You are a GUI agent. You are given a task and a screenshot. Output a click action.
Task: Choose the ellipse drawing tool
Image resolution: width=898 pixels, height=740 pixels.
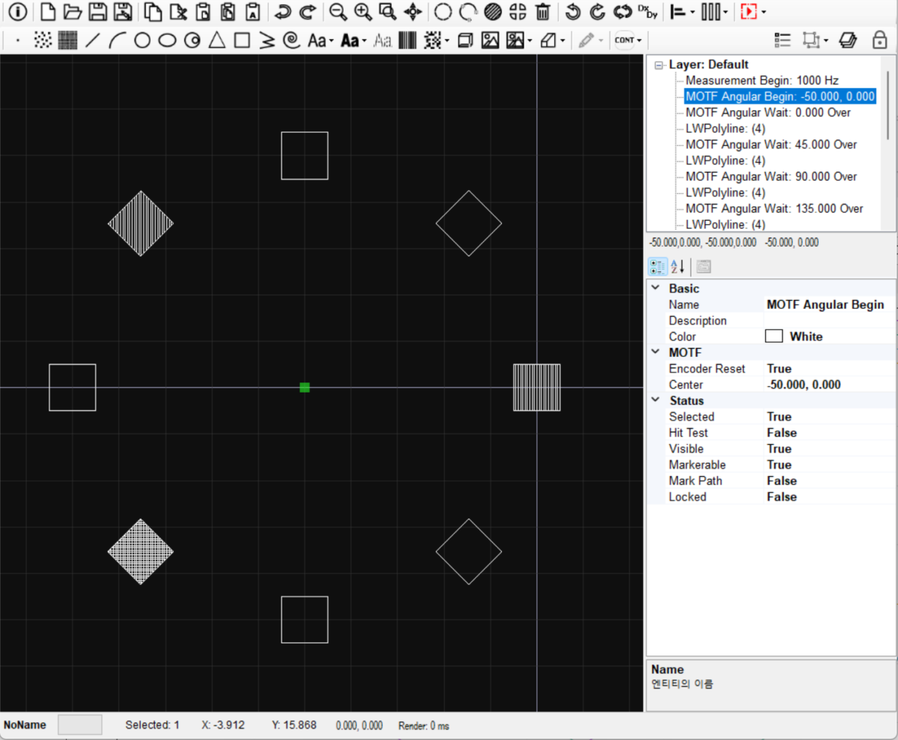pyautogui.click(x=167, y=40)
